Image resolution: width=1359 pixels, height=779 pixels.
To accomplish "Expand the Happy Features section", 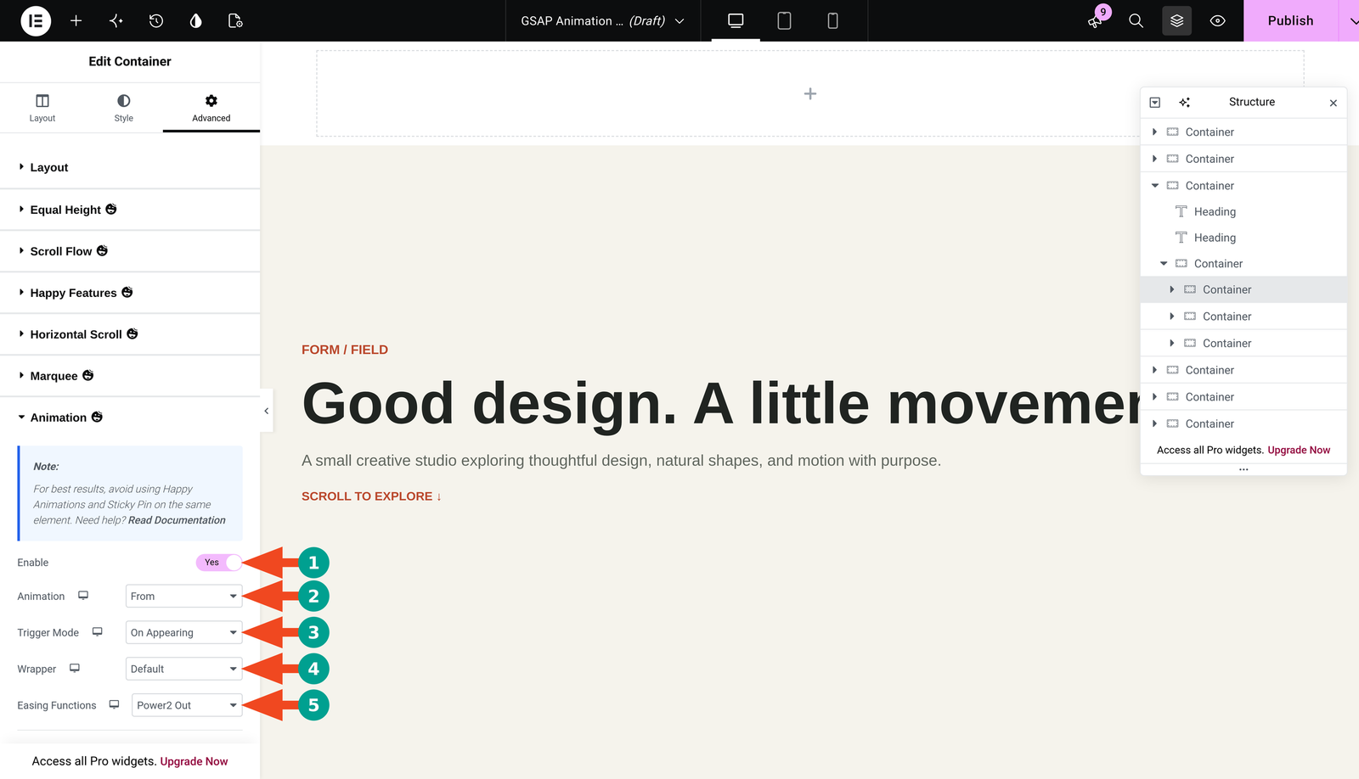I will (130, 293).
